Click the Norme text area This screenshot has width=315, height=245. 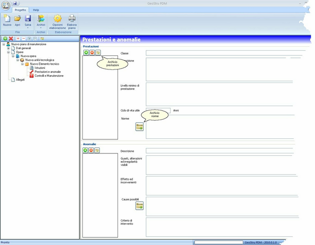point(220,127)
